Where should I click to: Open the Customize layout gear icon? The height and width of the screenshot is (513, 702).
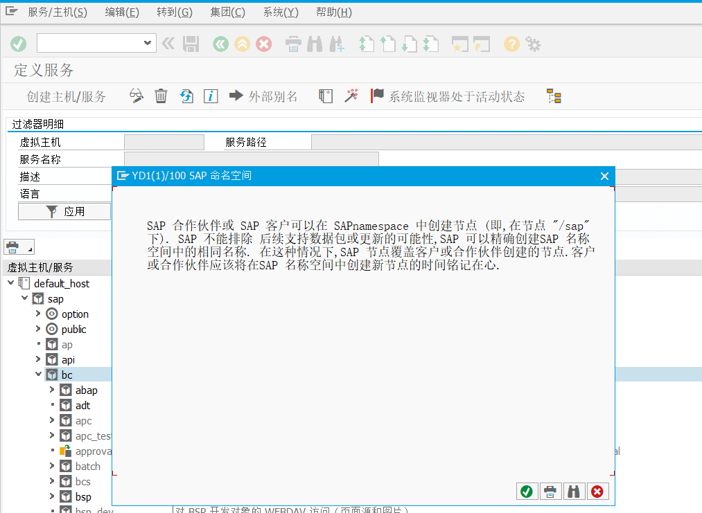tap(533, 44)
